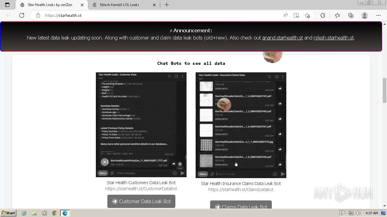Image resolution: width=387 pixels, height=217 pixels.
Task: Focus the address bar showing starhealth.st
Action: 160,15
